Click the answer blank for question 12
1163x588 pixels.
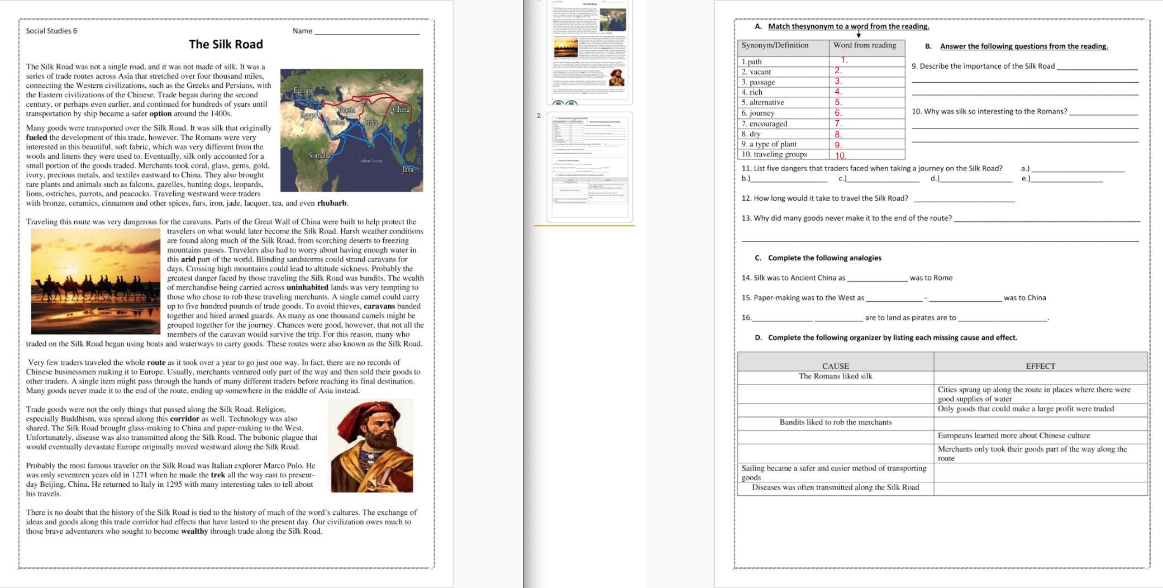964,200
